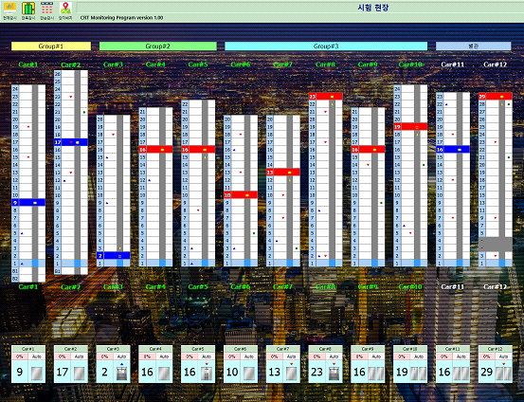The height and width of the screenshot is (402, 524).
Task: Click the double-door icon in Car#10 status panel
Action: point(419,374)
